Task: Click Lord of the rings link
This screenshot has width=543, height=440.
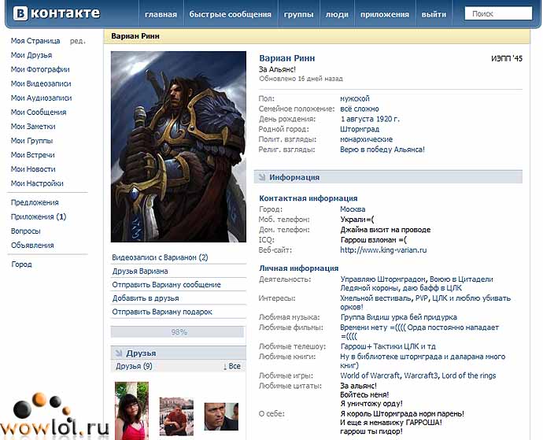Action: [x=468, y=375]
